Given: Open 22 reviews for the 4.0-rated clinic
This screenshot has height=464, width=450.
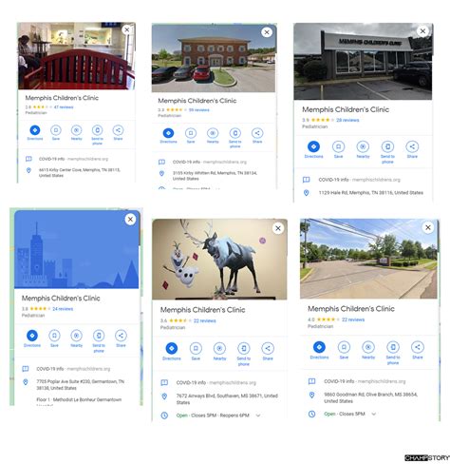Looking at the screenshot, I should click(353, 319).
